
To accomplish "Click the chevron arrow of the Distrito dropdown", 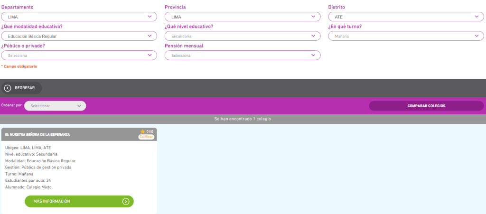I will click(477, 17).
